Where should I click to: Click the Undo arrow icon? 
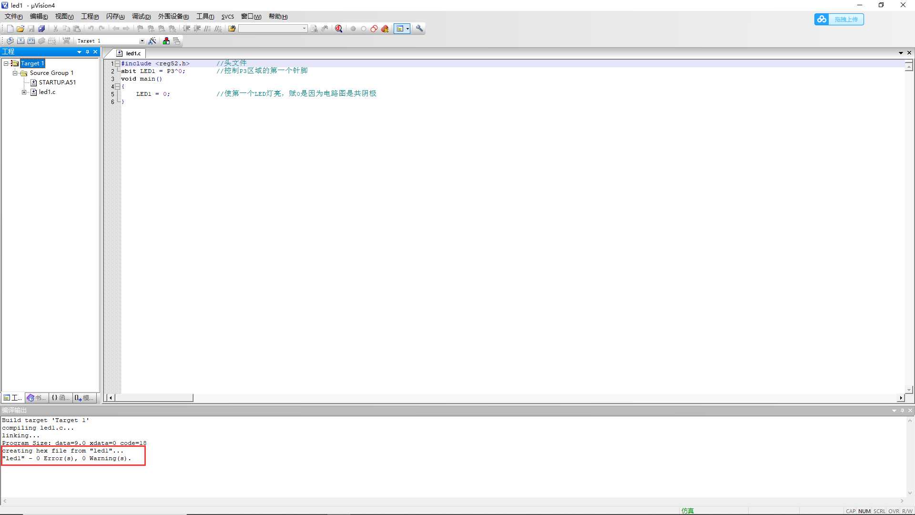[x=91, y=29]
